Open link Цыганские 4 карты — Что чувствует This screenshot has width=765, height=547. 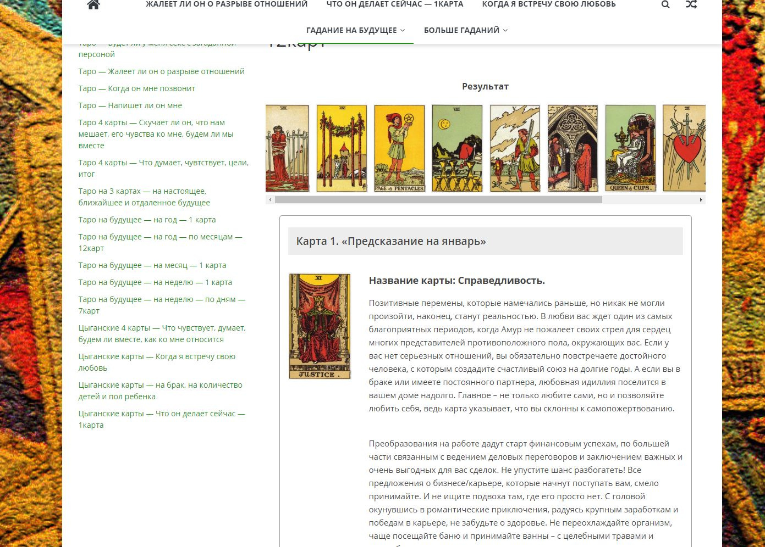[162, 333]
